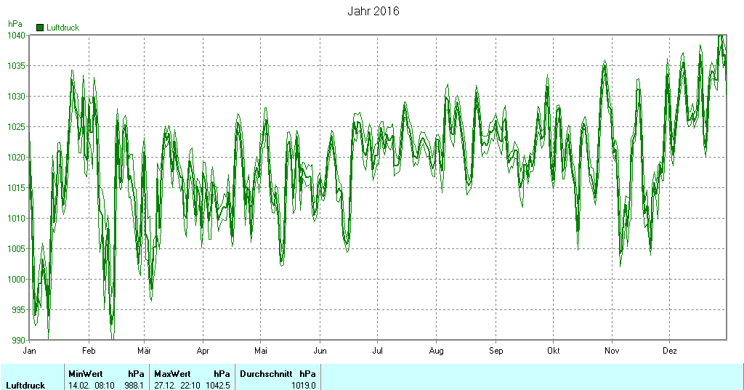Click the Luftdruck row label in the table
This screenshot has width=744, height=390.
[25, 385]
